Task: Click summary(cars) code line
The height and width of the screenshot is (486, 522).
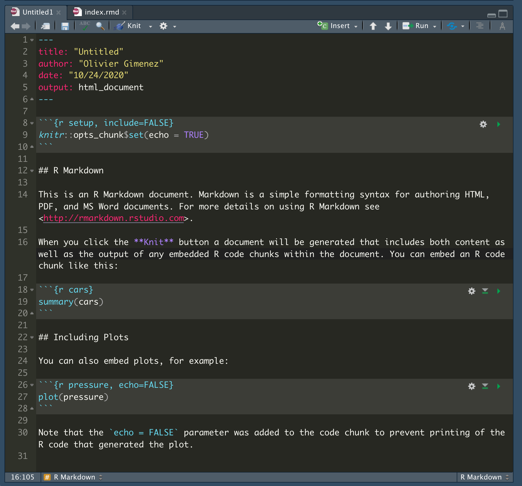Action: (x=71, y=302)
